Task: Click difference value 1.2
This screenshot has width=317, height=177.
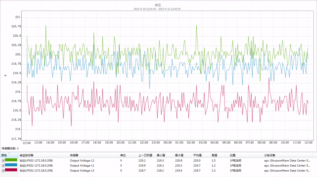Action: point(213,166)
